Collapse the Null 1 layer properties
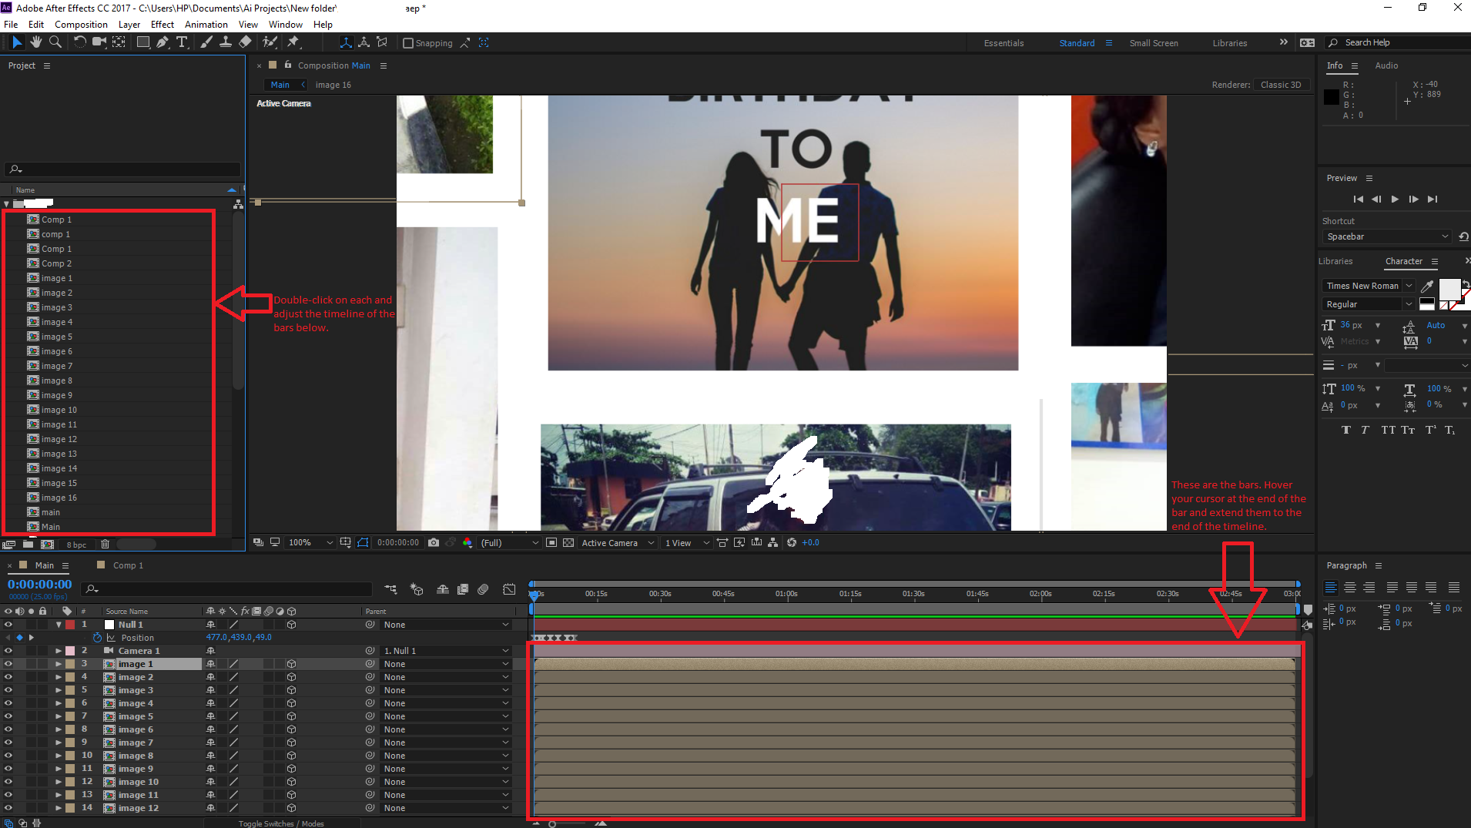This screenshot has width=1471, height=828. (59, 625)
